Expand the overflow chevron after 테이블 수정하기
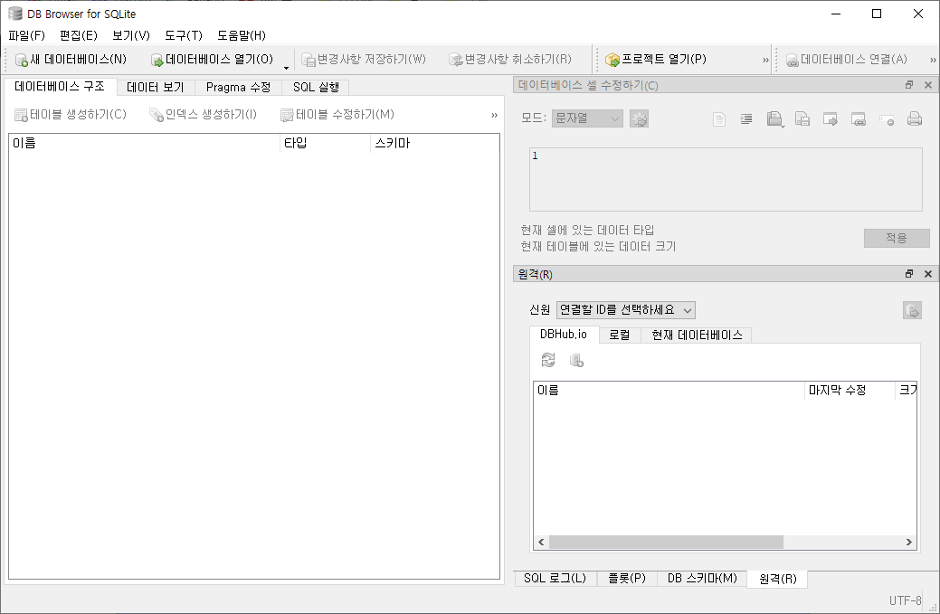The width and height of the screenshot is (940, 614). (x=494, y=115)
